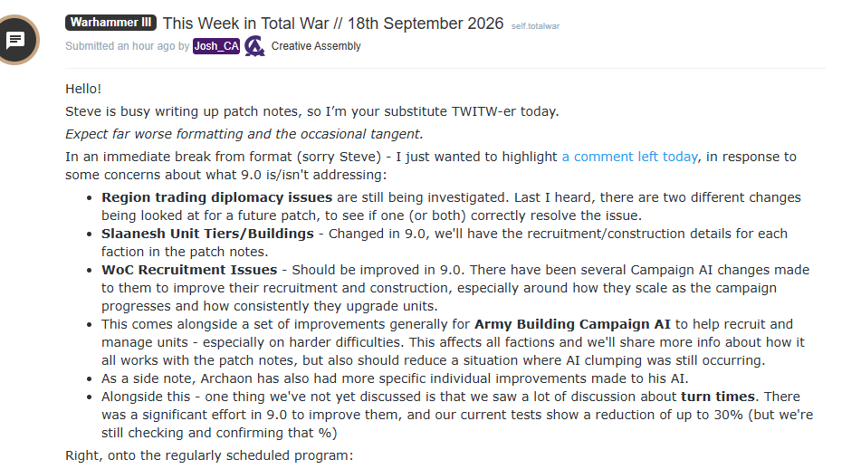Screen dimensions: 861x469
Task: Click the "regularly scheduled program" closing line
Action: pyautogui.click(x=209, y=455)
